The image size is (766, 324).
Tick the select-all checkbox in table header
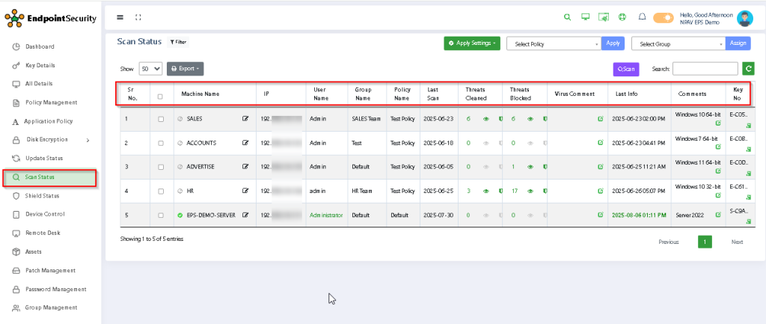159,96
